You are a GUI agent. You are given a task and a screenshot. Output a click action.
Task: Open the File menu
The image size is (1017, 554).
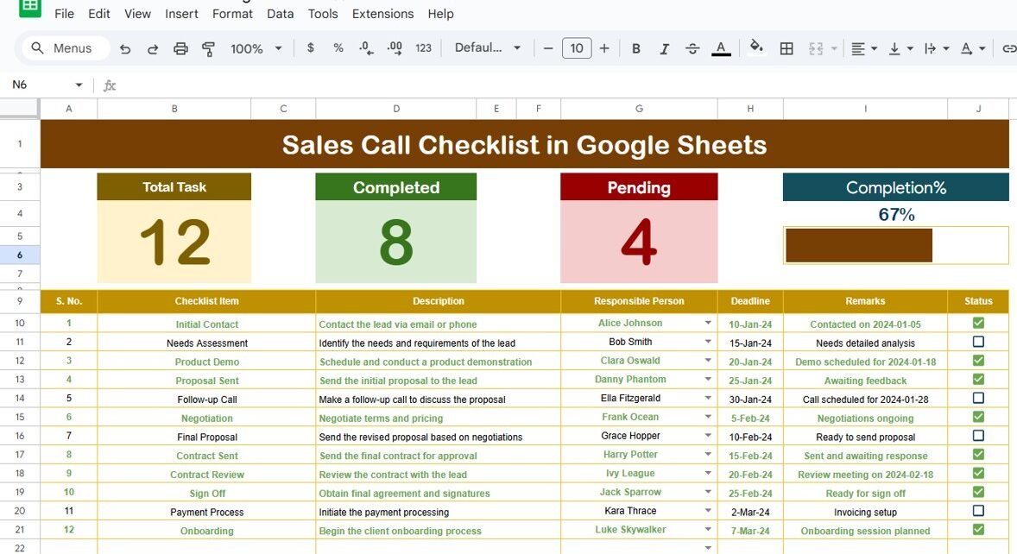[x=64, y=14]
